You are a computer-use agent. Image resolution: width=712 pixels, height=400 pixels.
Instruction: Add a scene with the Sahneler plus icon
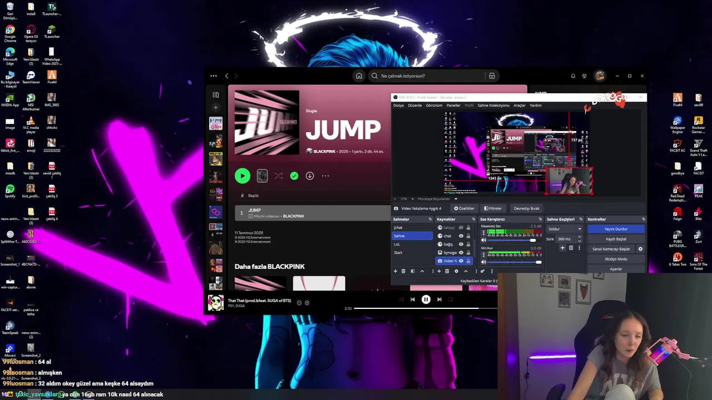[x=395, y=271]
